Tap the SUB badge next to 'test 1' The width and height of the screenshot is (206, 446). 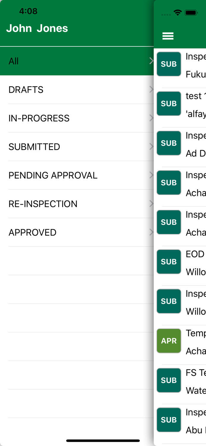(169, 103)
